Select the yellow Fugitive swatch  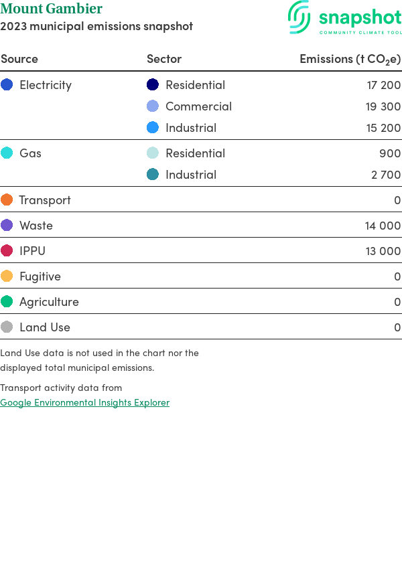tap(7, 276)
